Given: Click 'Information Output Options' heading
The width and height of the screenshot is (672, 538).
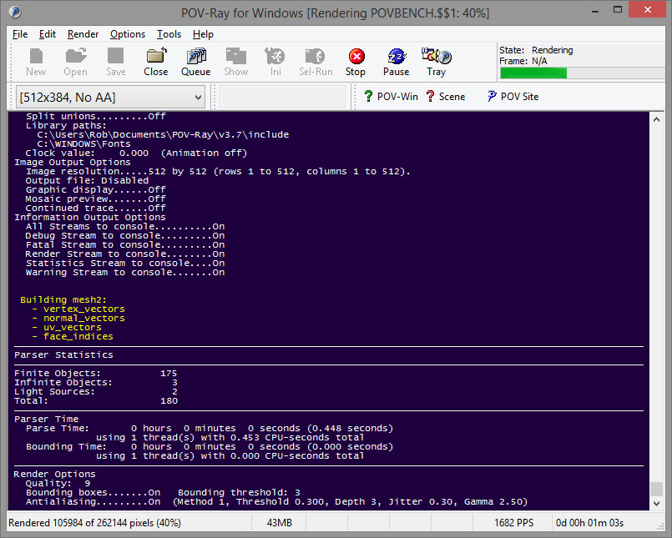Looking at the screenshot, I should (x=90, y=217).
